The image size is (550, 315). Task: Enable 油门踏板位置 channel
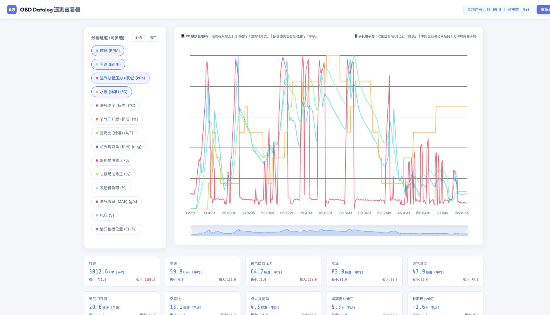[116, 229]
